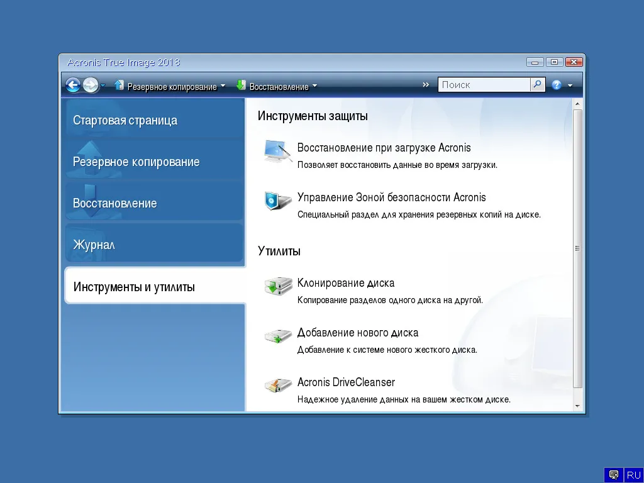The width and height of the screenshot is (644, 483).
Task: Click text Копирование разделов одного диска на другой
Action: click(390, 300)
